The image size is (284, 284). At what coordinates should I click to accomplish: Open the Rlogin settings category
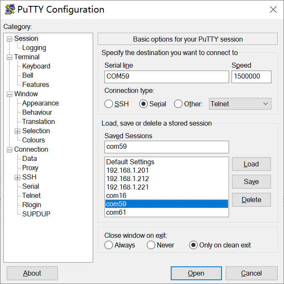tap(32, 205)
